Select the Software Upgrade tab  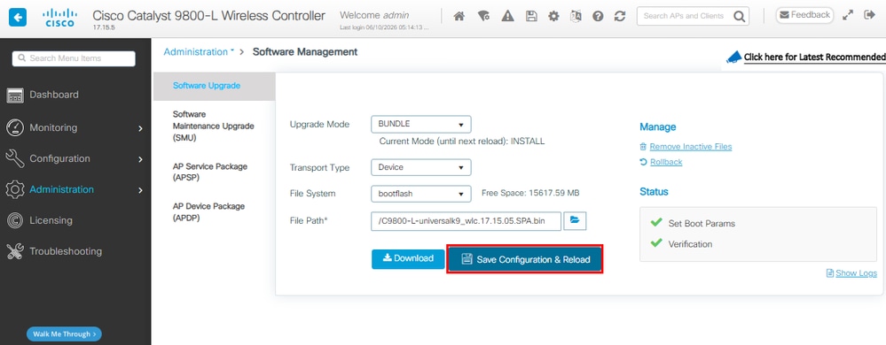(214, 86)
